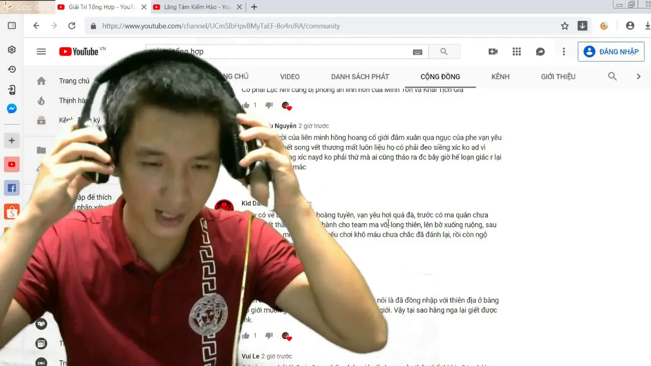Screen dimensions: 651x366
Task: Close the Lăng Tâm Kiếm Hào tab
Action: [239, 7]
